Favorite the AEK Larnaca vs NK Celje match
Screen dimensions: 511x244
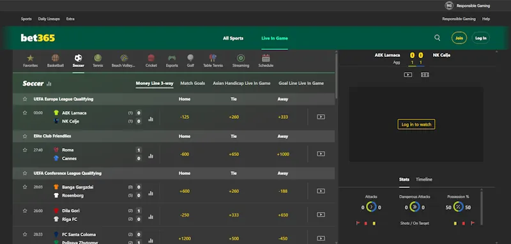[25, 112]
